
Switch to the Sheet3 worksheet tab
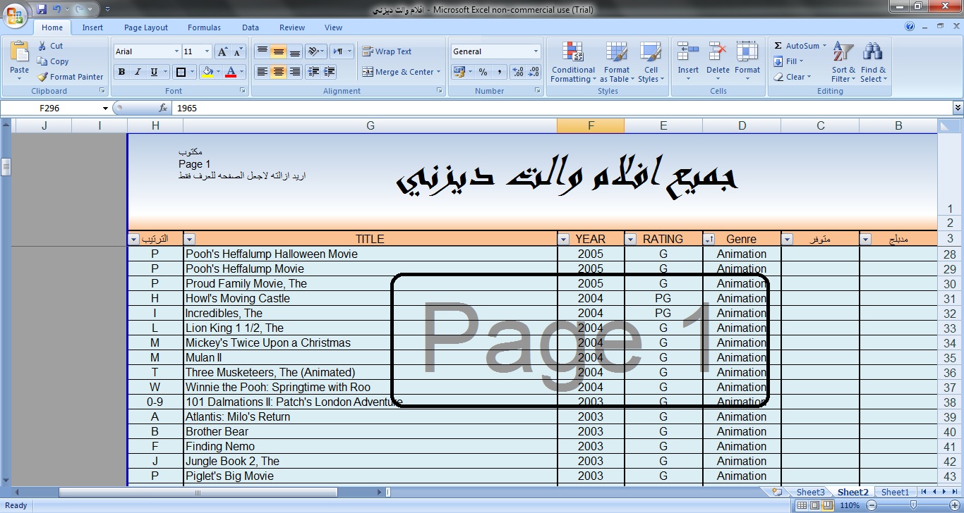810,492
